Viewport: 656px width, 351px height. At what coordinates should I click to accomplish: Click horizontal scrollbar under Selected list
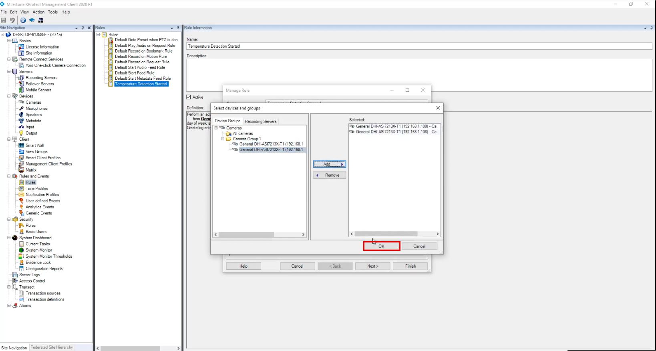coord(394,234)
